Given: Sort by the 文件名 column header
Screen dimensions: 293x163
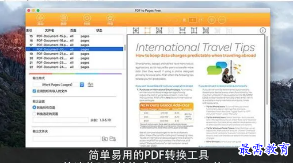Looking at the screenshot, I should (49, 30).
